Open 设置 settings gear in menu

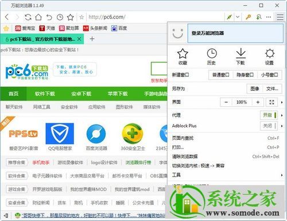click(269, 57)
